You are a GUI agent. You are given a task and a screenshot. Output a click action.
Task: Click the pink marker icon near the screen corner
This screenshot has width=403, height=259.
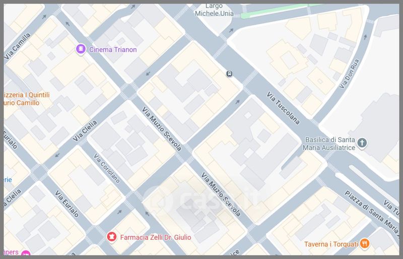[x=26, y=253]
